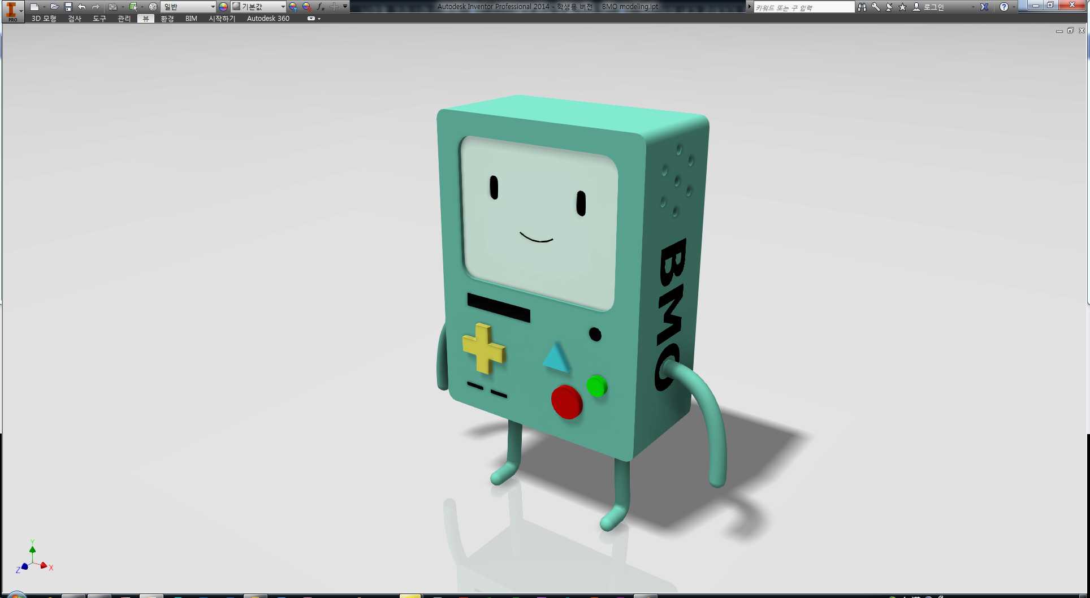This screenshot has width=1090, height=598.
Task: Click the Open file folder icon
Action: [54, 7]
